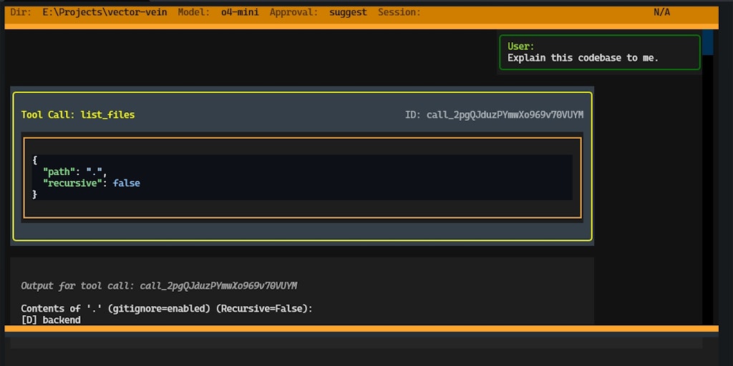Click the Tool Call: list_files header
733x366 pixels.
tap(78, 115)
